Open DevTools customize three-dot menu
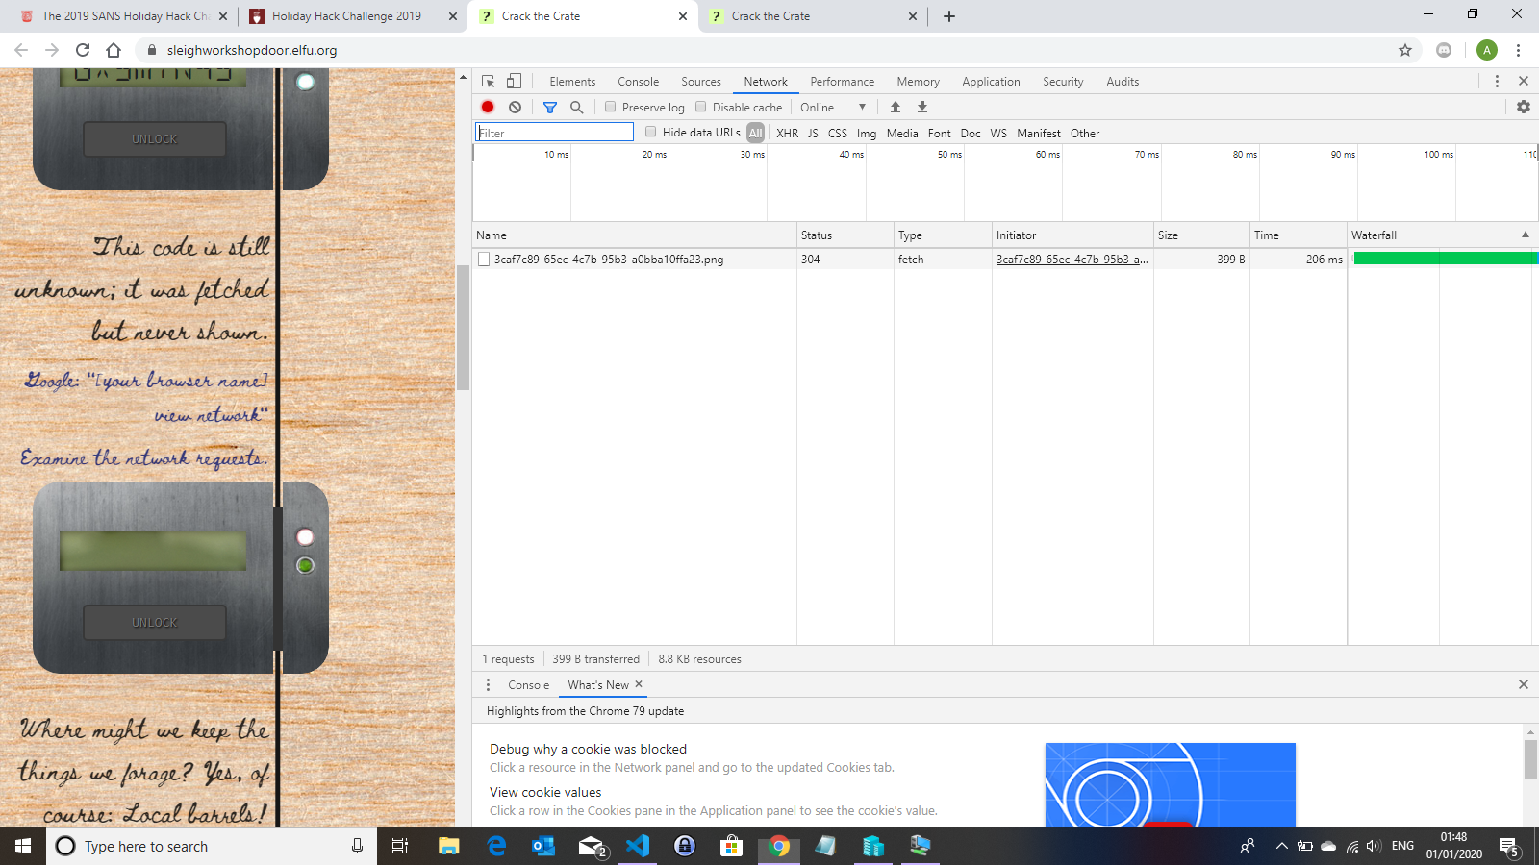The width and height of the screenshot is (1539, 865). click(1497, 82)
